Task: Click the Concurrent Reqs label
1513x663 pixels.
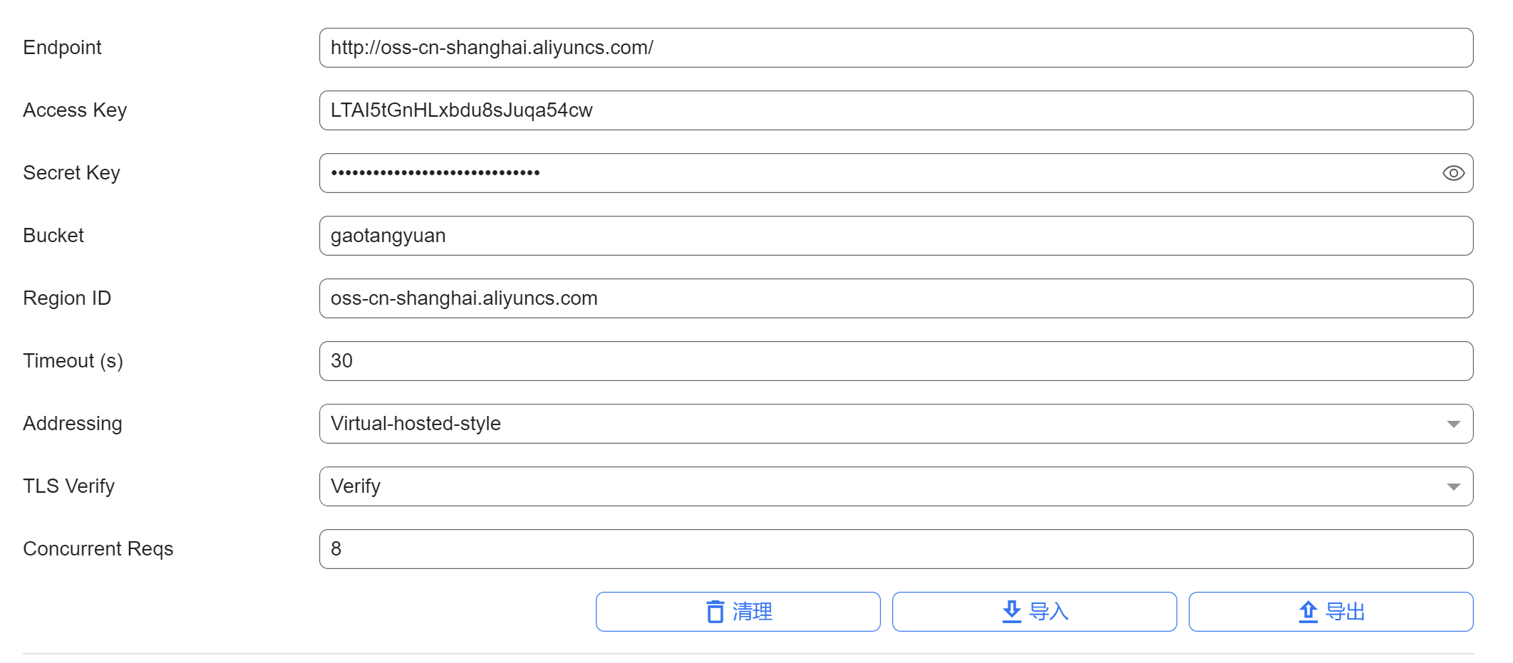Action: click(98, 549)
